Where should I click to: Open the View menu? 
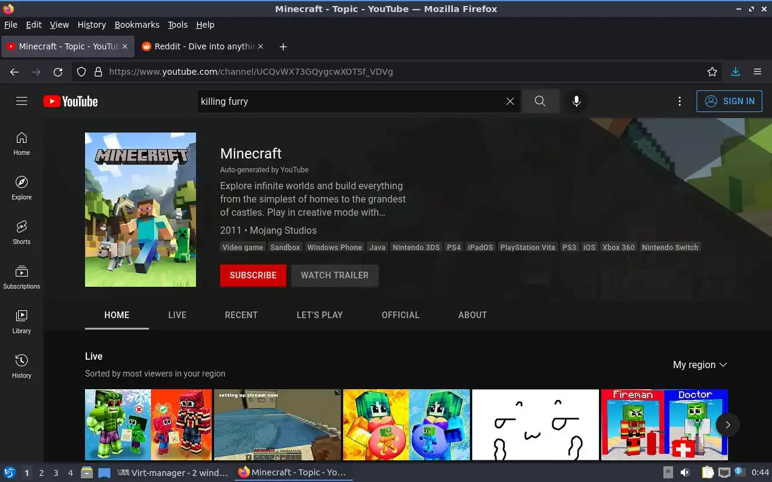click(x=59, y=25)
